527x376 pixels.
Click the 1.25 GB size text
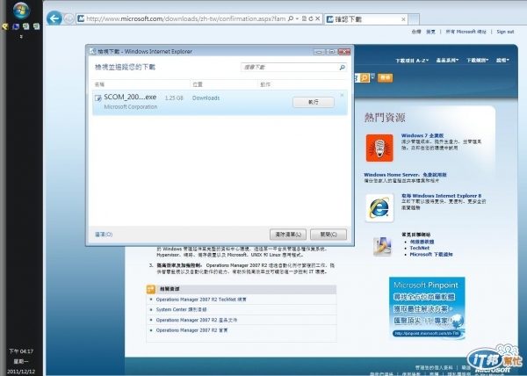[x=174, y=98]
